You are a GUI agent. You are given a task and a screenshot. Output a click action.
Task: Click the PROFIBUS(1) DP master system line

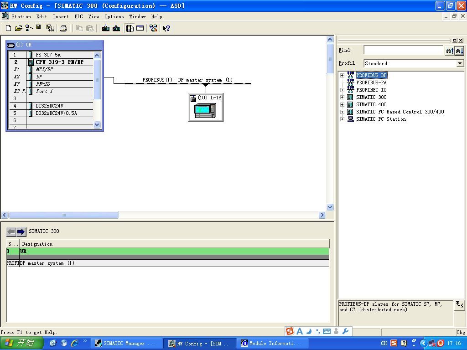[x=187, y=84]
